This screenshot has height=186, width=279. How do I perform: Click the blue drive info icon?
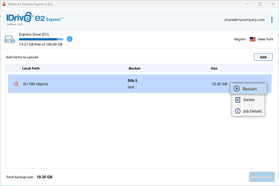[x=69, y=39]
